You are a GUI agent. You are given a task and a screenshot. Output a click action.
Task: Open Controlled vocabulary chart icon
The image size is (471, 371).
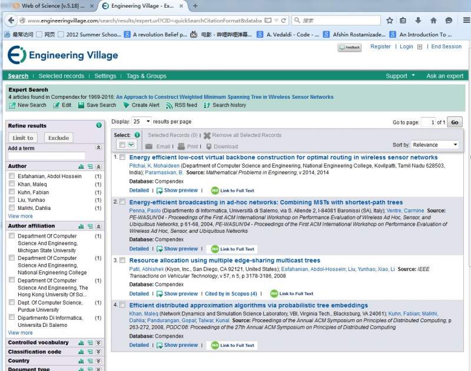tap(81, 343)
